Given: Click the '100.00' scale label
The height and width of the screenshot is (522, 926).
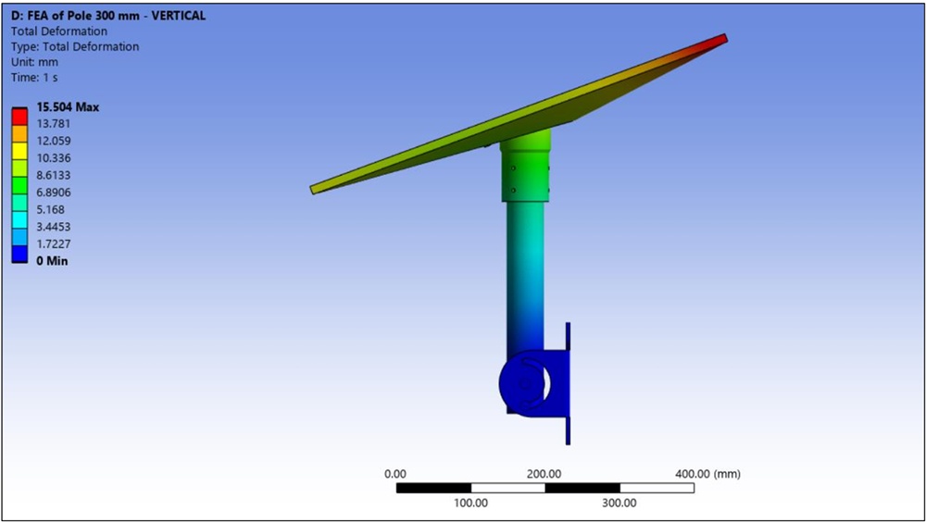Looking at the screenshot, I should (x=470, y=503).
